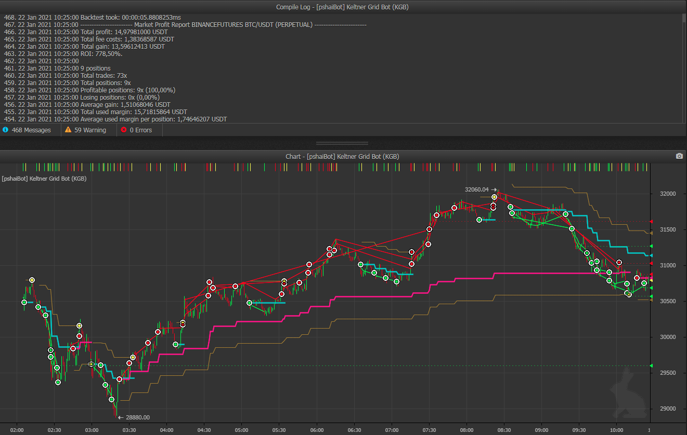This screenshot has width=687, height=435.
Task: Select the Total used margin log line
Action: [x=95, y=112]
